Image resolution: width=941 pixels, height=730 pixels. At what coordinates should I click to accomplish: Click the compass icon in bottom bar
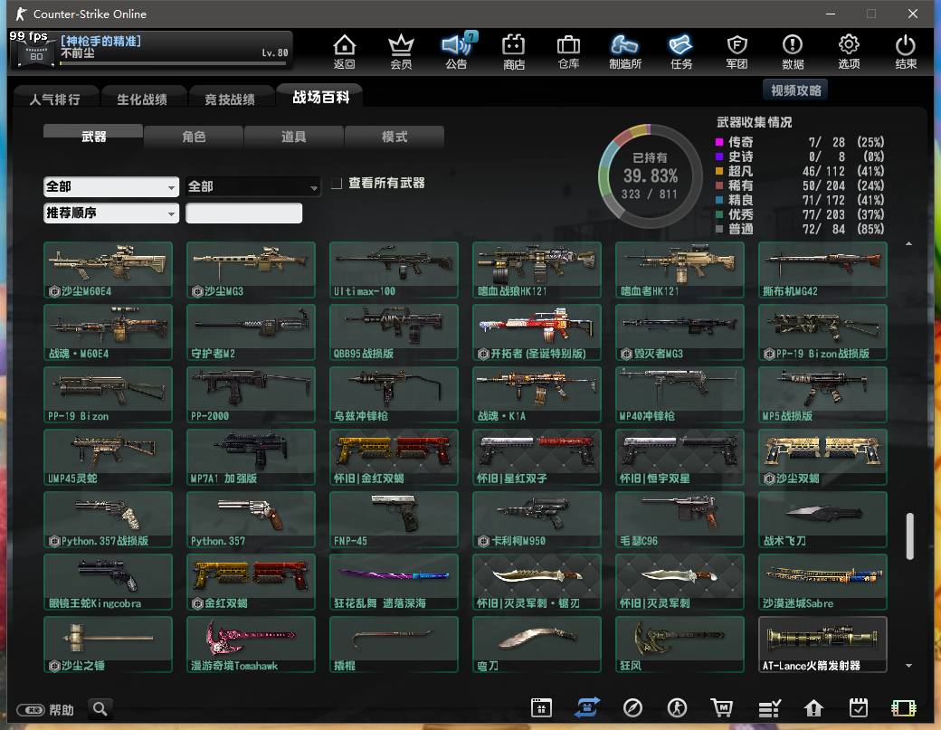[x=632, y=708]
